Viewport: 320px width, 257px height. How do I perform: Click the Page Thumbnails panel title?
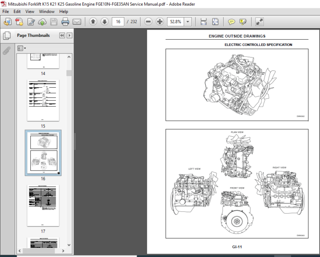tap(33, 36)
